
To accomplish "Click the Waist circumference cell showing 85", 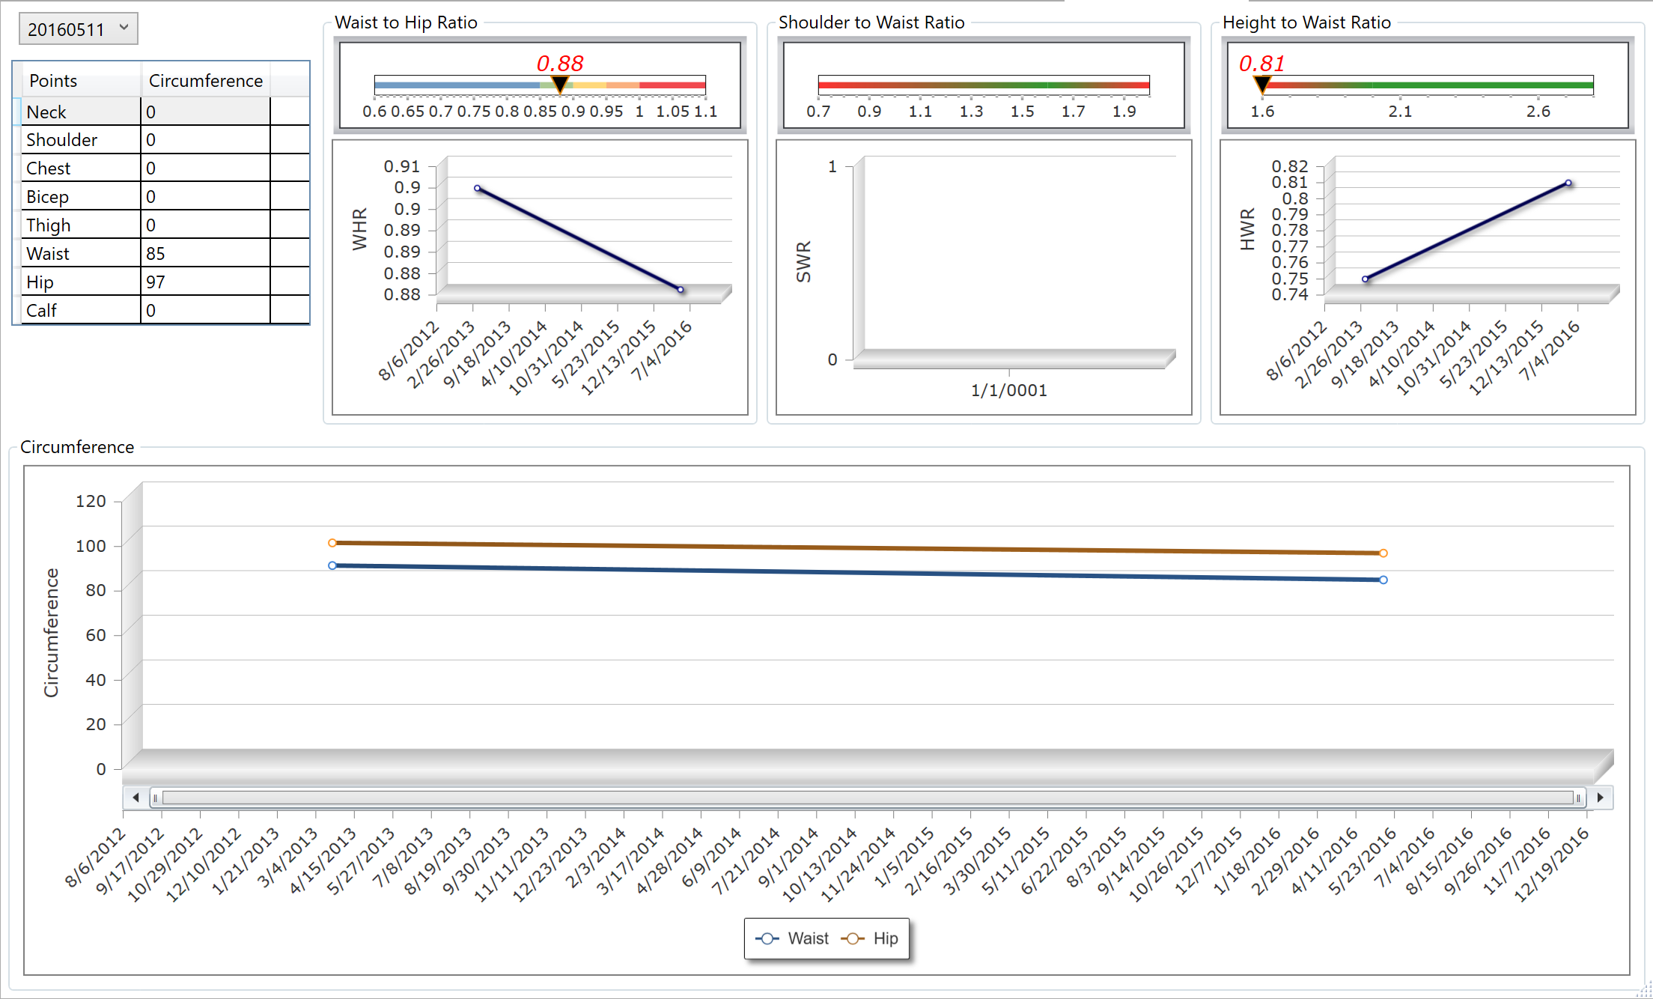I will pos(204,253).
